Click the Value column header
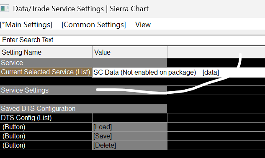The width and height of the screenshot is (265, 158). 130,53
